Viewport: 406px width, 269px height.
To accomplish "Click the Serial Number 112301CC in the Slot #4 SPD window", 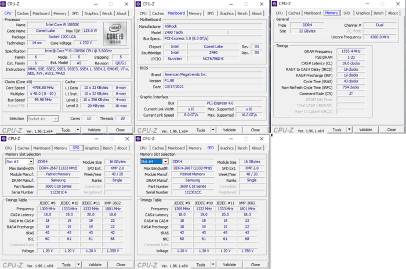I will point(193,192).
